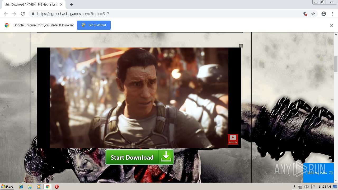The height and width of the screenshot is (190, 338).
Task: Open Action Center flag icon
Action: (313, 187)
